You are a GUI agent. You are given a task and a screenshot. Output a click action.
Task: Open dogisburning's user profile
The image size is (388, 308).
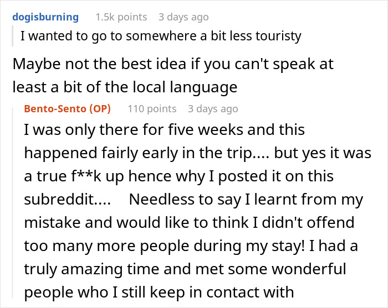pyautogui.click(x=45, y=17)
